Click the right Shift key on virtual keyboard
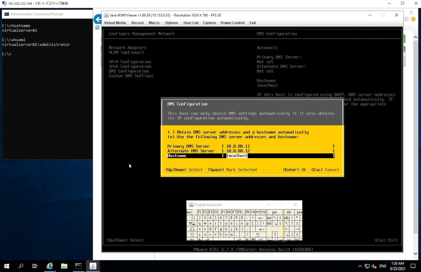Screen dimensions: 421x272 [x=258, y=235]
